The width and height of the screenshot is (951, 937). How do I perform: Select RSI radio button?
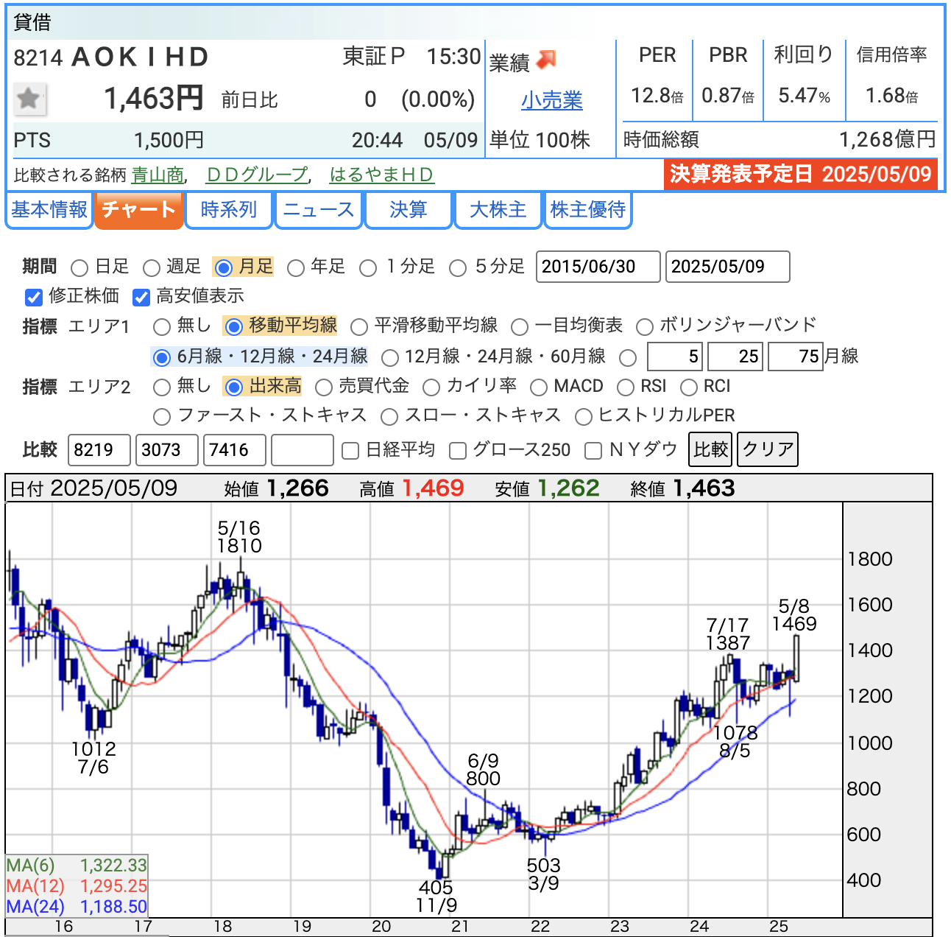(626, 387)
